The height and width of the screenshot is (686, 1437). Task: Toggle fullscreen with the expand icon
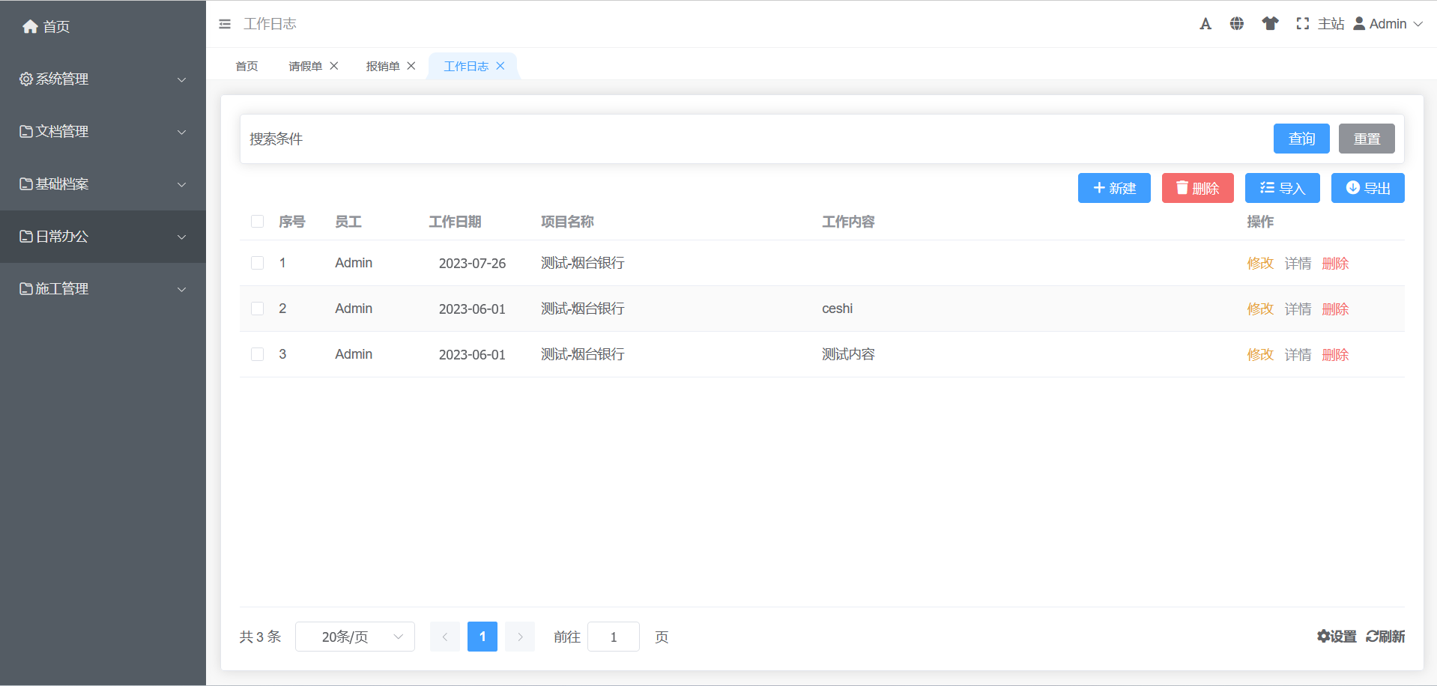tap(1303, 24)
